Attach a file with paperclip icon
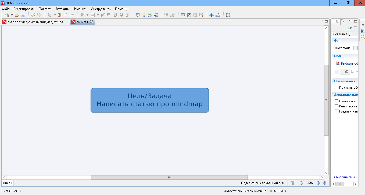Viewport: 365px width, 195px height. (x=103, y=15)
